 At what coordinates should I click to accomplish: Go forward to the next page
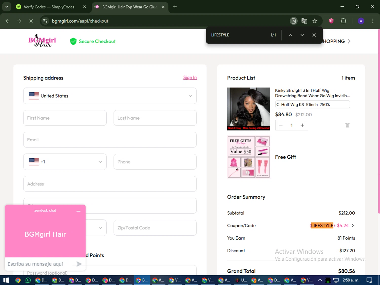point(19,21)
